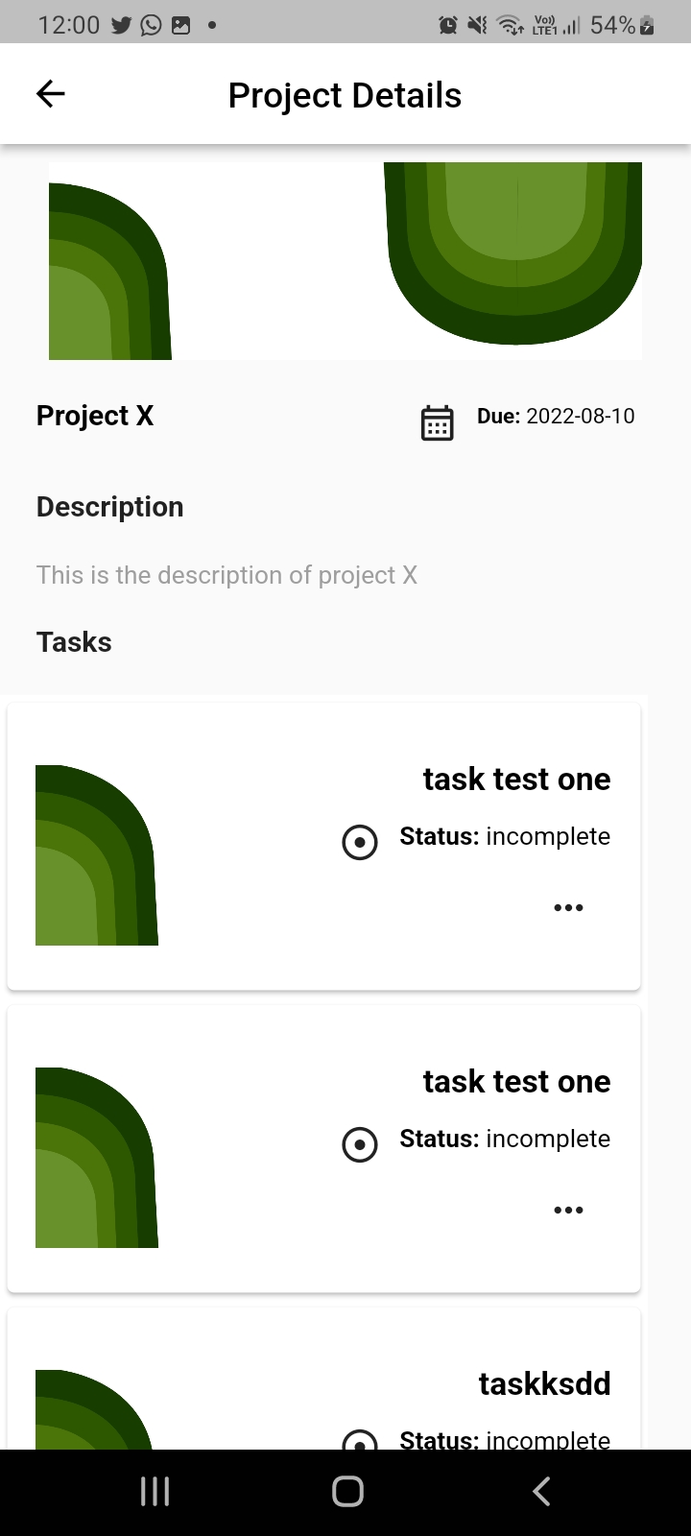Select the Project X title text
This screenshot has width=691, height=1536.
(95, 416)
